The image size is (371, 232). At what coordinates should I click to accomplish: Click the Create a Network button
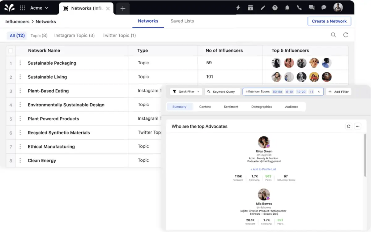click(x=329, y=21)
